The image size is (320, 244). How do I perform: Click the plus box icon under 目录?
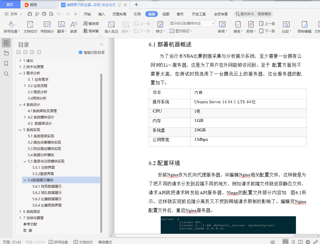32,52
